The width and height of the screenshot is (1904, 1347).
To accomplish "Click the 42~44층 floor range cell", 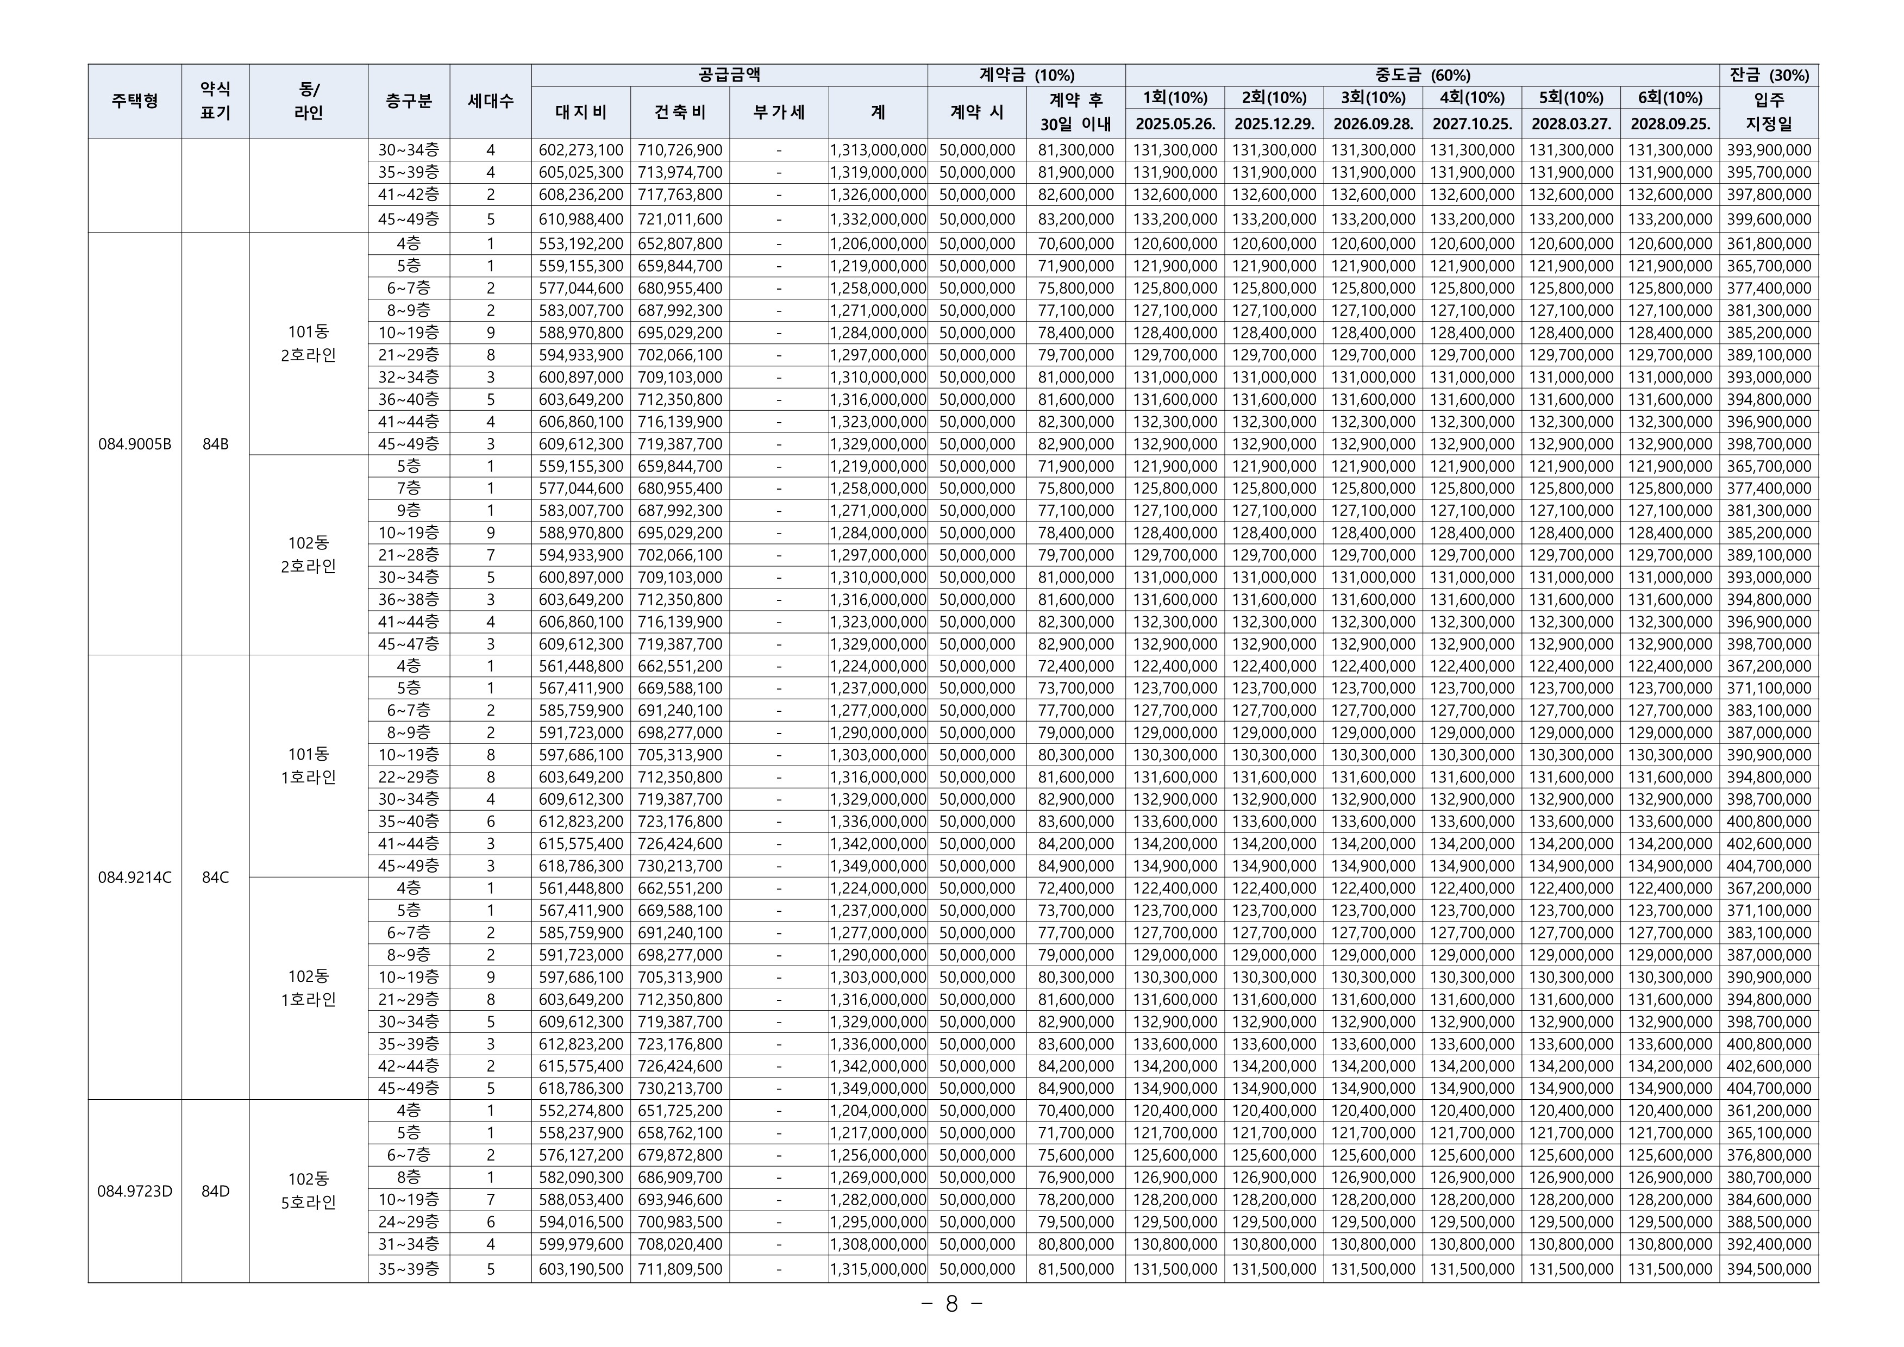I will [x=409, y=1066].
